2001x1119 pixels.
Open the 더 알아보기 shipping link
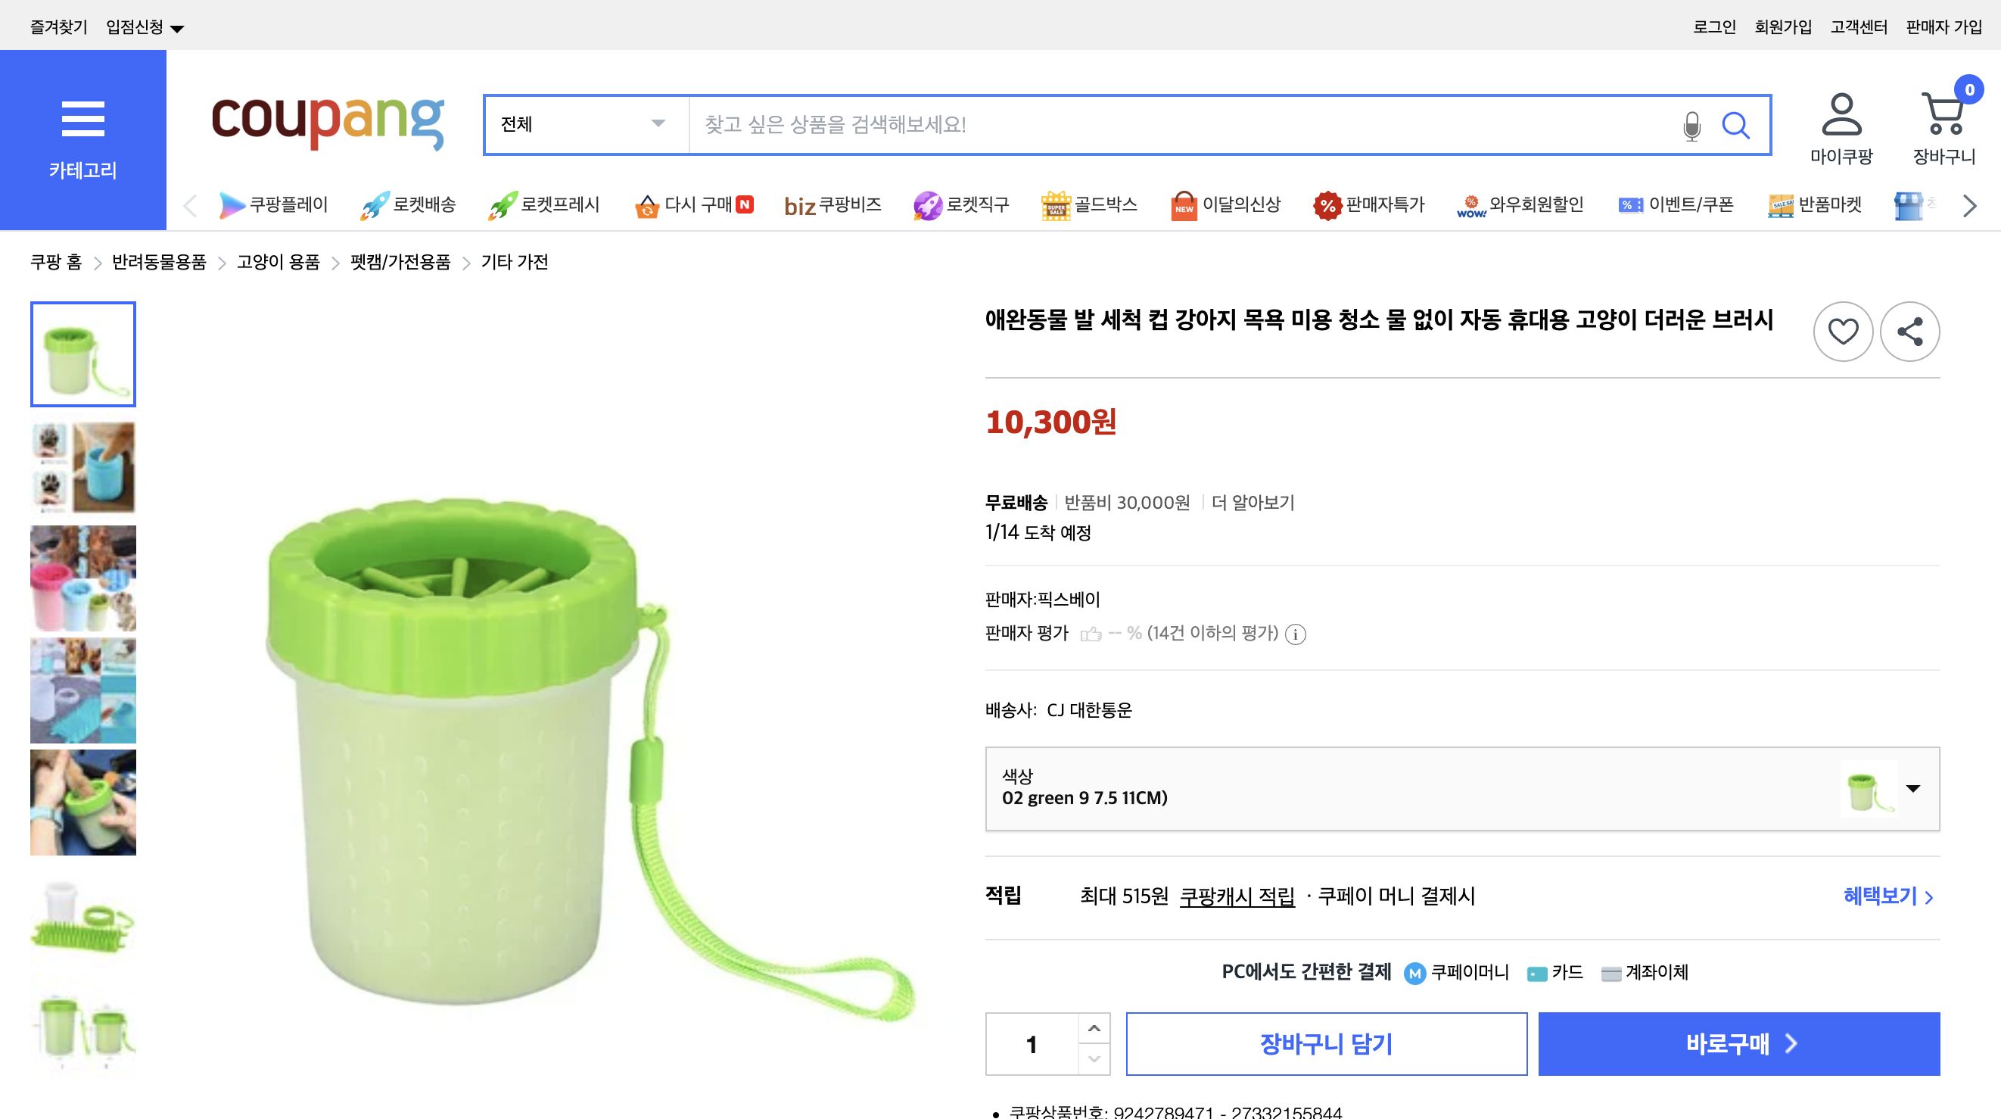pyautogui.click(x=1253, y=503)
